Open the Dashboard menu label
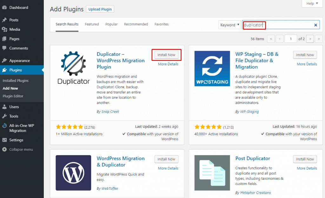 tap(19, 8)
